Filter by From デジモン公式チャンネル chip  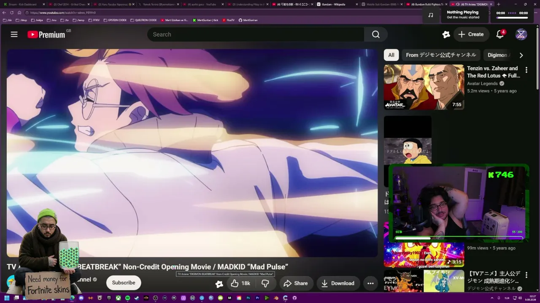441,55
